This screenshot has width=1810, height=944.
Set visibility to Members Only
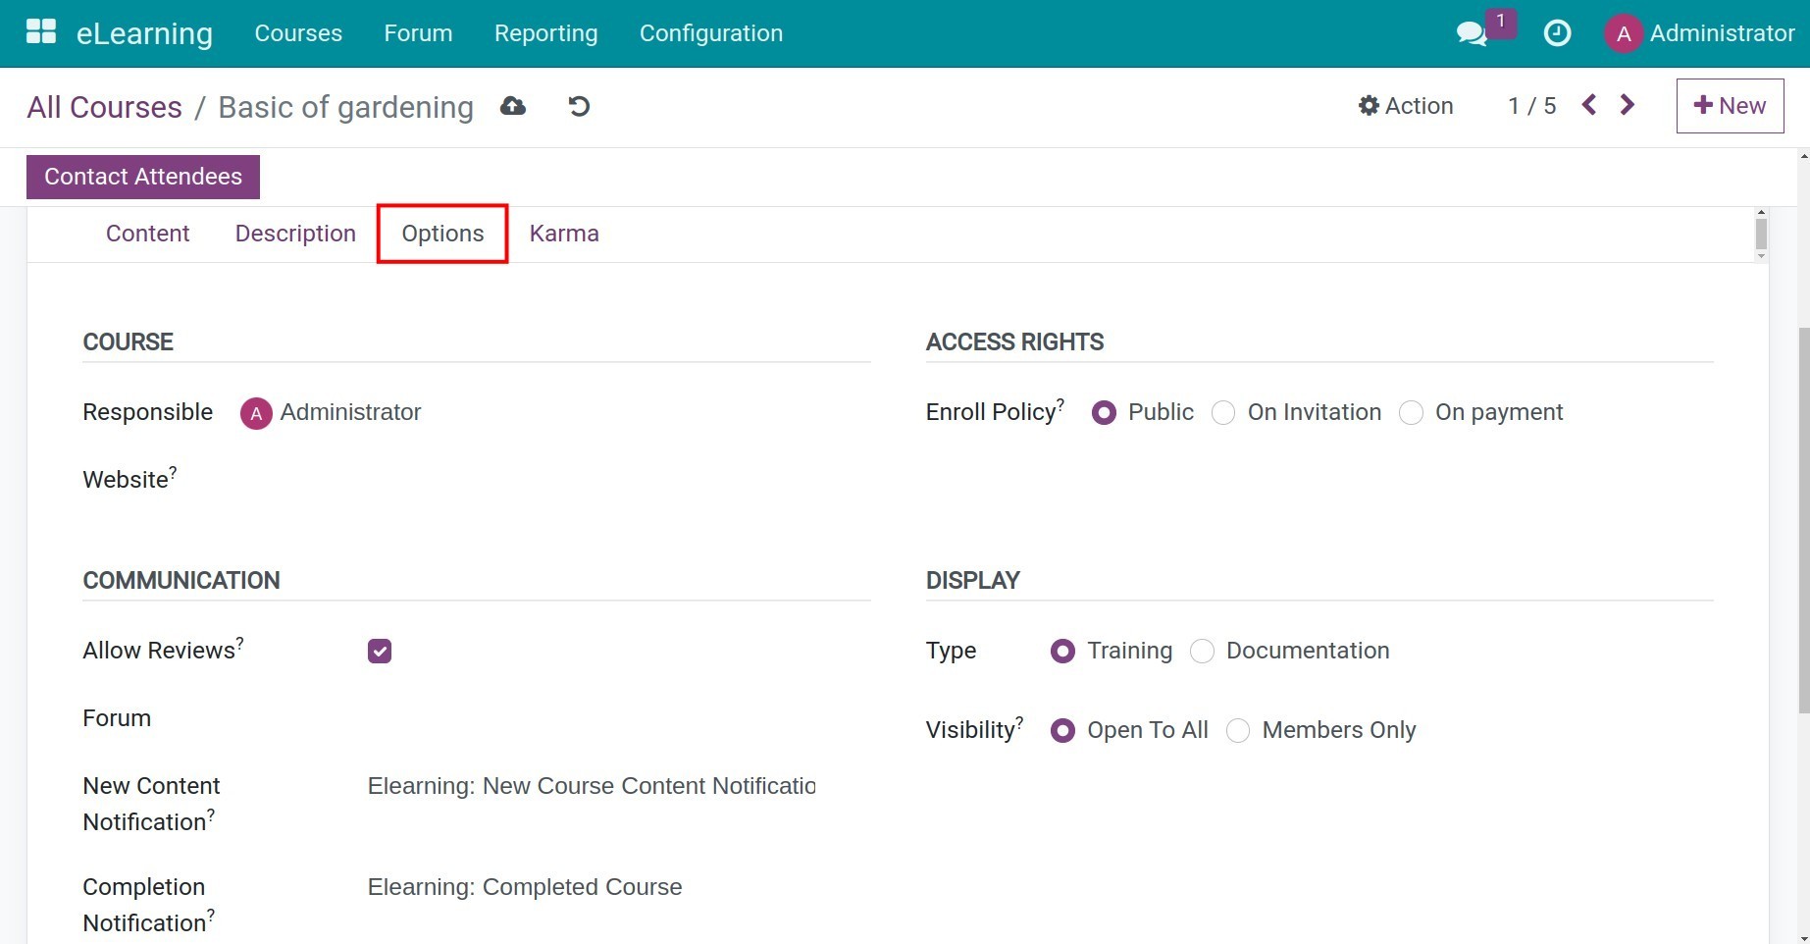[1238, 730]
